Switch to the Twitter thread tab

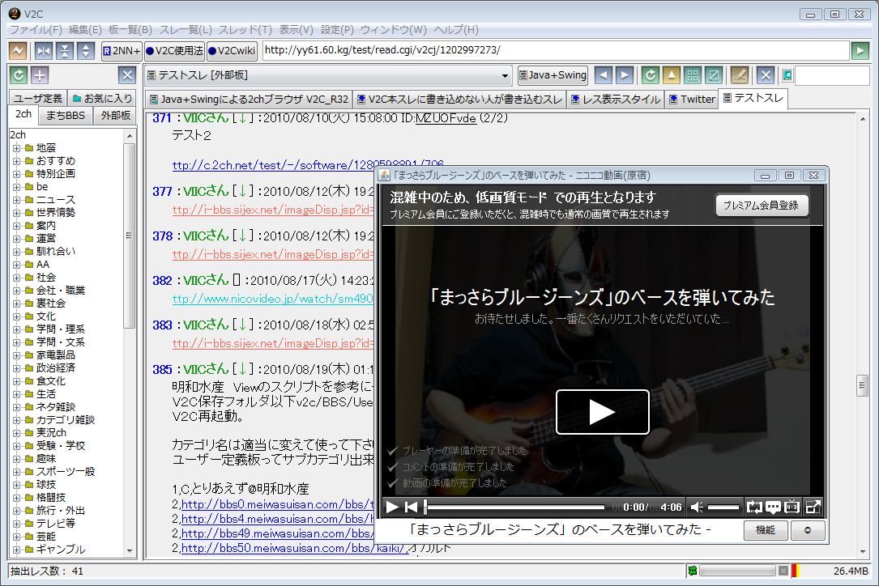coord(691,100)
